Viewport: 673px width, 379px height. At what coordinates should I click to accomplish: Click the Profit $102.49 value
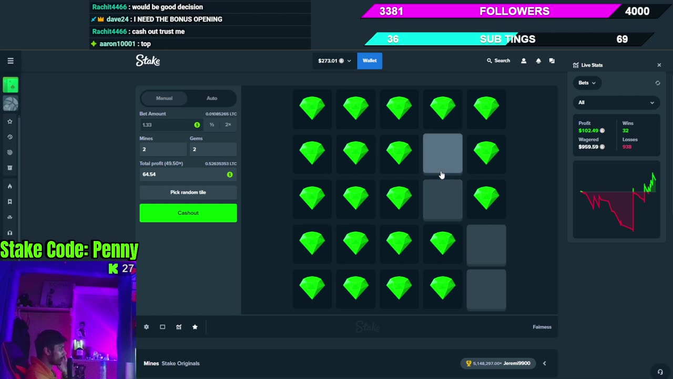click(x=592, y=131)
